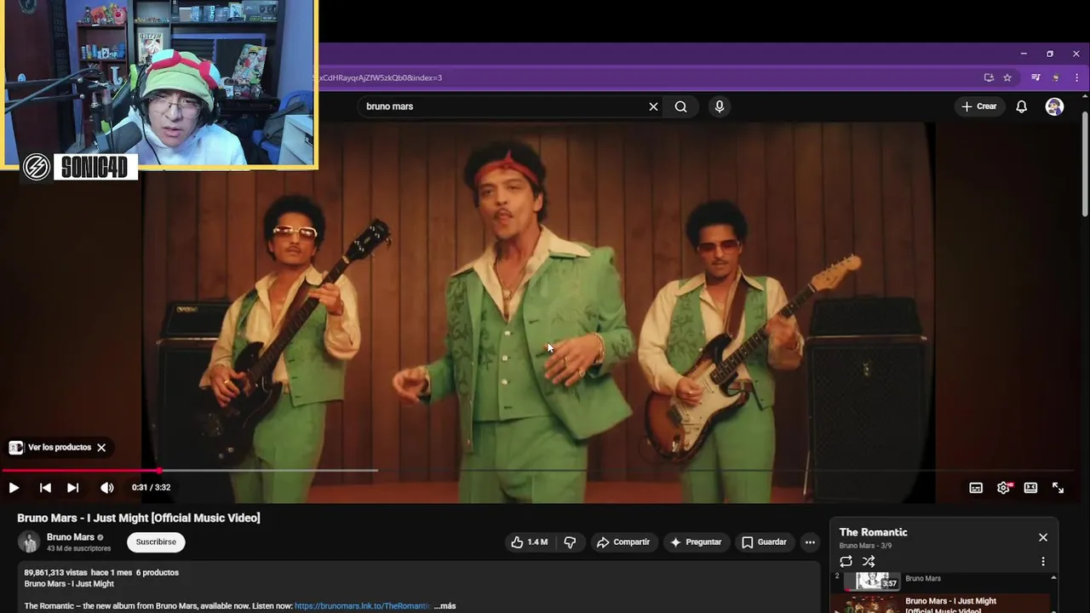Toggle loop playlist in The Romantic
This screenshot has width=1090, height=613.
tap(846, 562)
